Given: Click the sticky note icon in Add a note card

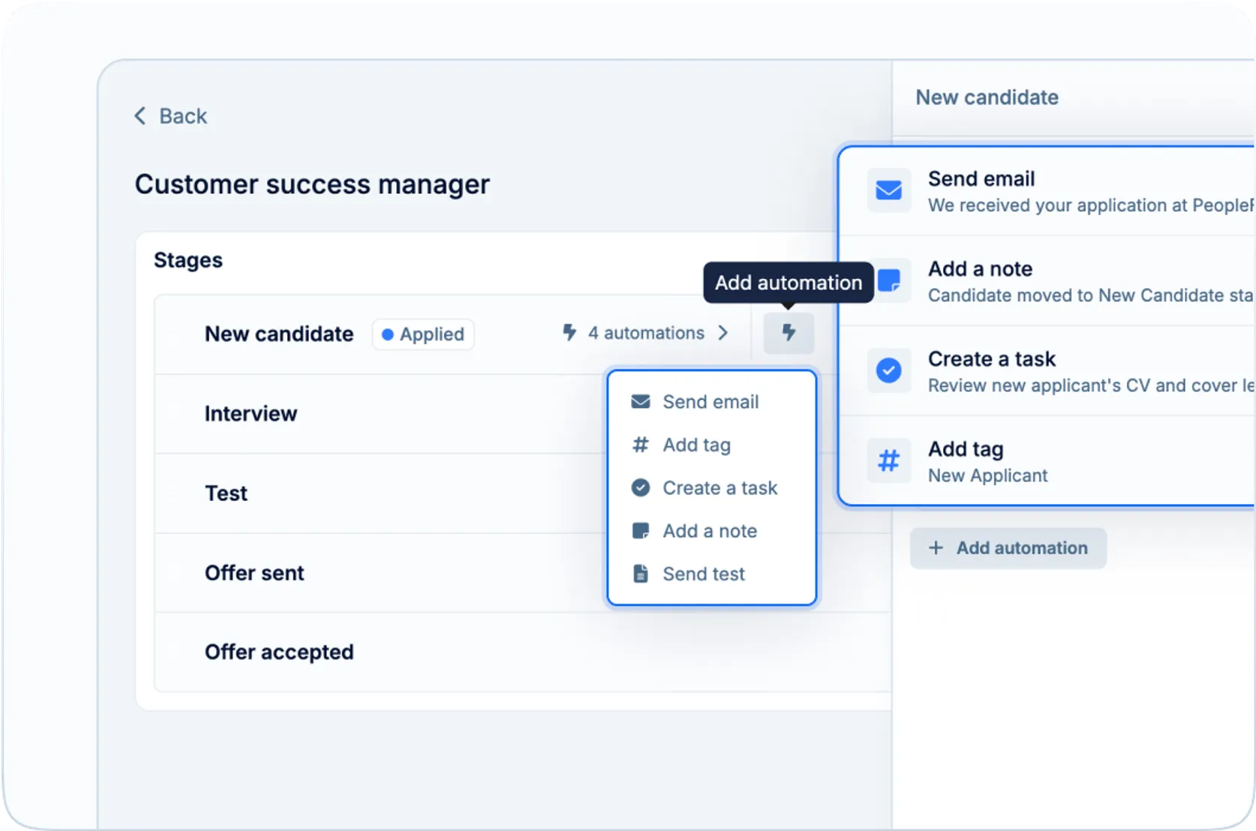Looking at the screenshot, I should (x=889, y=280).
